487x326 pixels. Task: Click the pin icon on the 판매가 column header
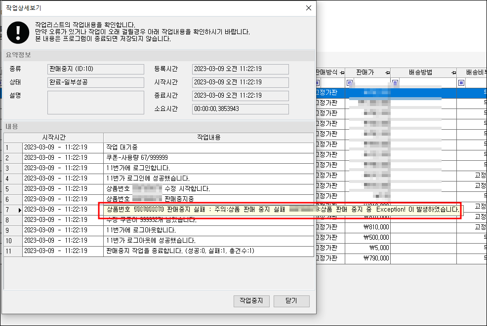[x=387, y=72]
